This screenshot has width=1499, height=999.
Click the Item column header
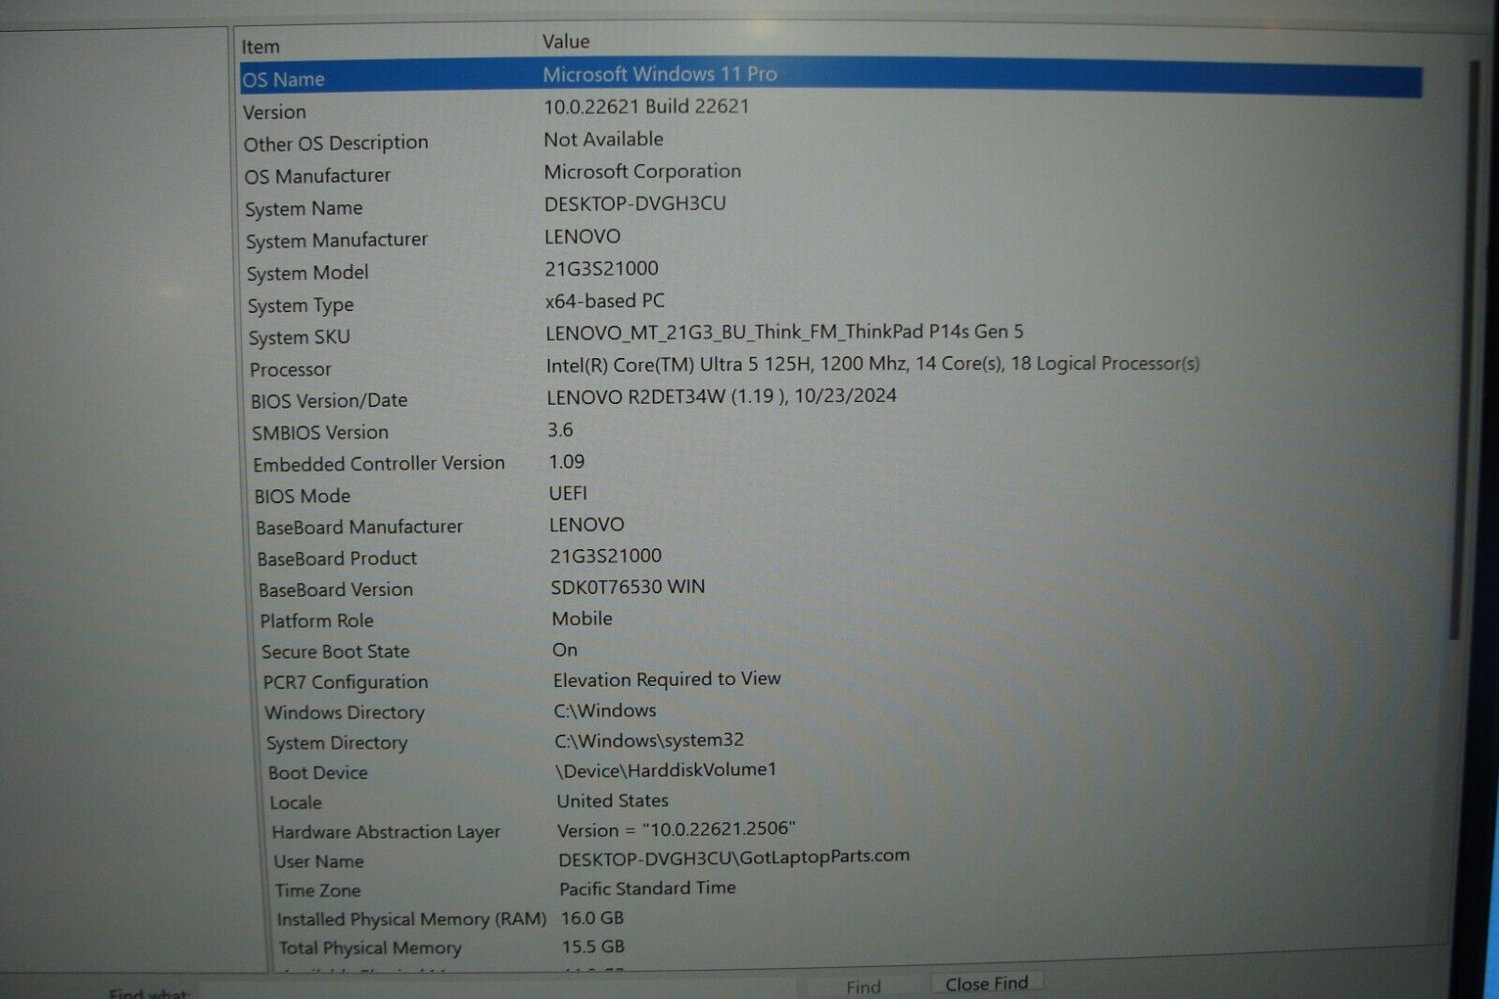(x=260, y=47)
